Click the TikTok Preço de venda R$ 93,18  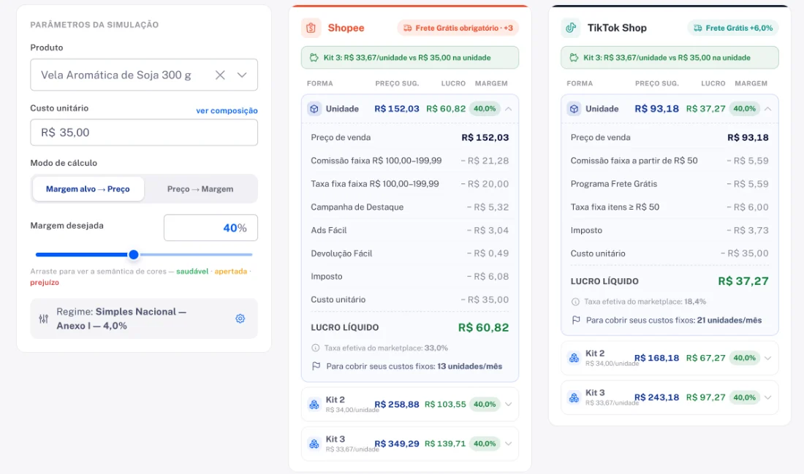[x=748, y=137]
